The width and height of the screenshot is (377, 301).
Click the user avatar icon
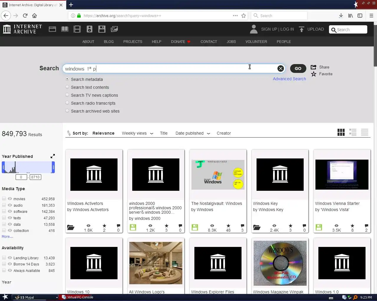pyautogui.click(x=253, y=29)
